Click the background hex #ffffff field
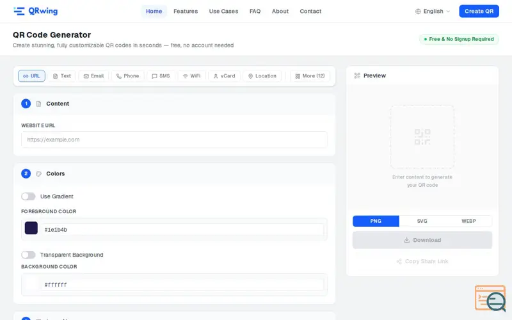The image size is (512, 320). click(182, 285)
